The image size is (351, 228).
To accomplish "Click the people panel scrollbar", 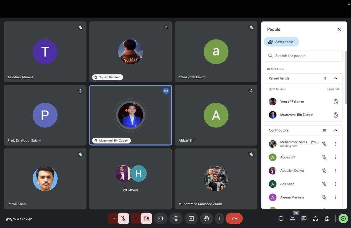I will click(346, 77).
